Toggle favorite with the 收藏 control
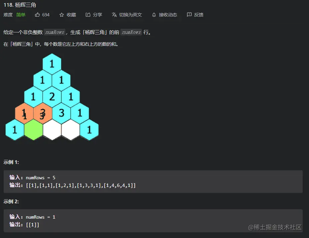This screenshot has height=238, width=309. [71, 15]
